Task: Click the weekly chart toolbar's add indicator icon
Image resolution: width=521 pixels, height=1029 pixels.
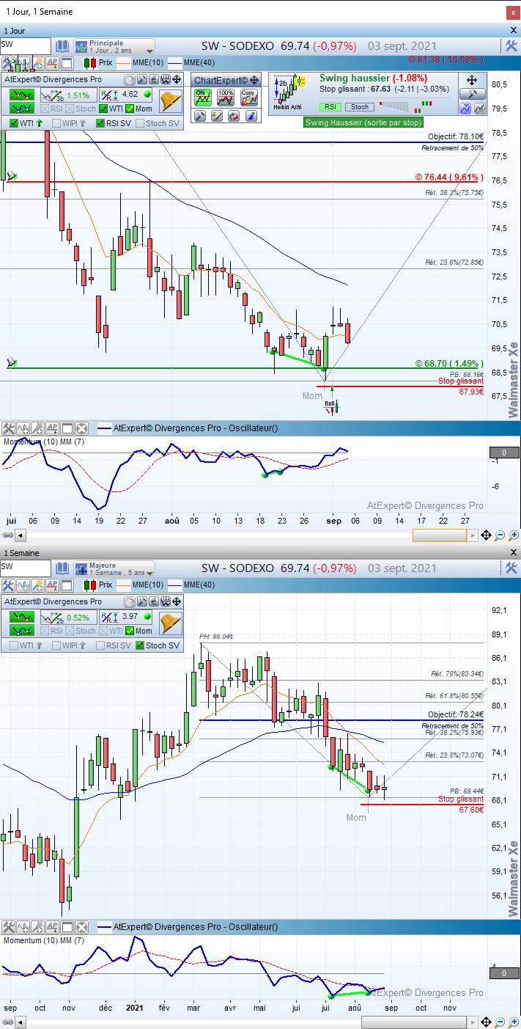Action: (23, 585)
